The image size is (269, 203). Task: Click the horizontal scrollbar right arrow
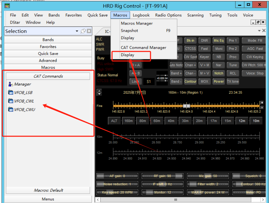point(263,200)
